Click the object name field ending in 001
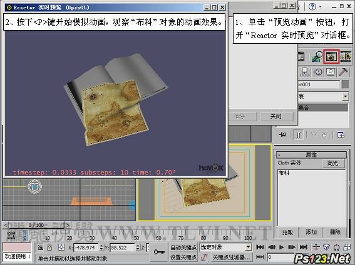This screenshot has height=265, width=355. [318, 84]
